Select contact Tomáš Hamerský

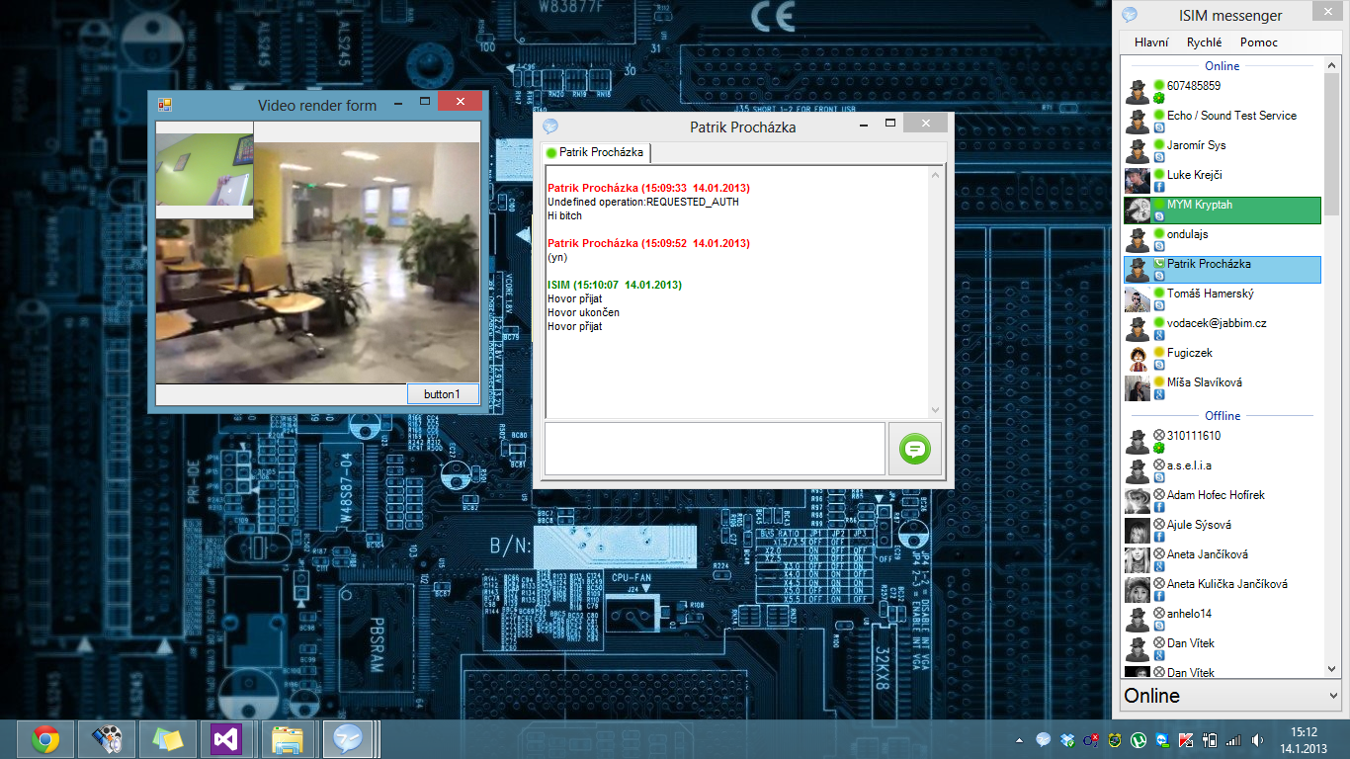1223,298
